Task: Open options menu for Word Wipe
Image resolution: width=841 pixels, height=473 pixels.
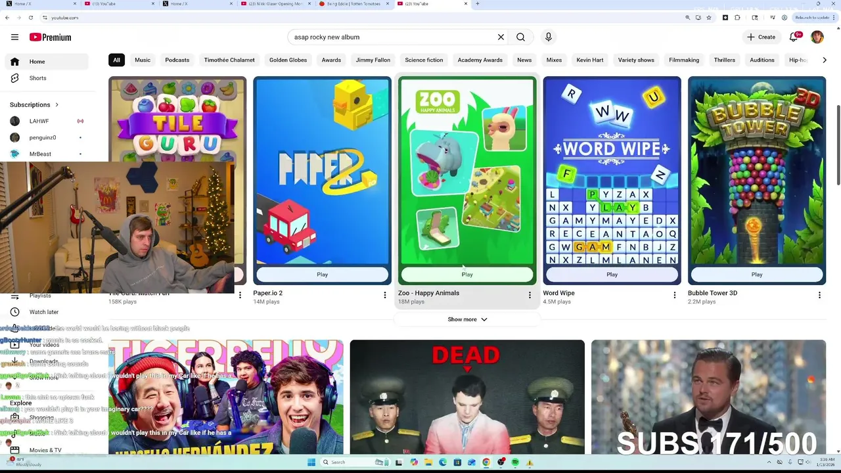Action: point(674,295)
